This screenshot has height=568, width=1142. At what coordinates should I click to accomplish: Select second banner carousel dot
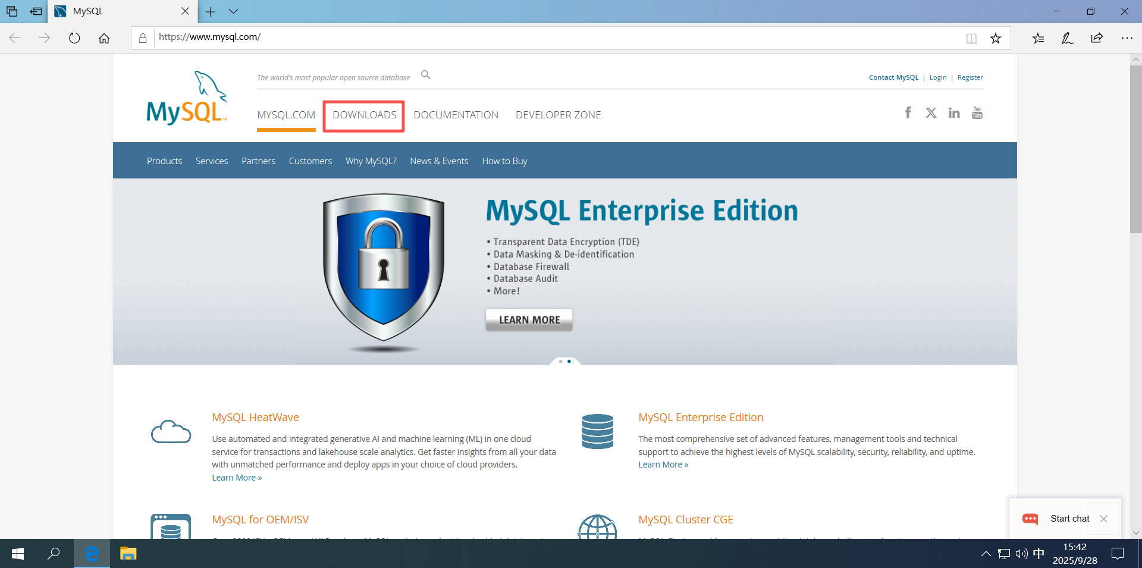569,362
